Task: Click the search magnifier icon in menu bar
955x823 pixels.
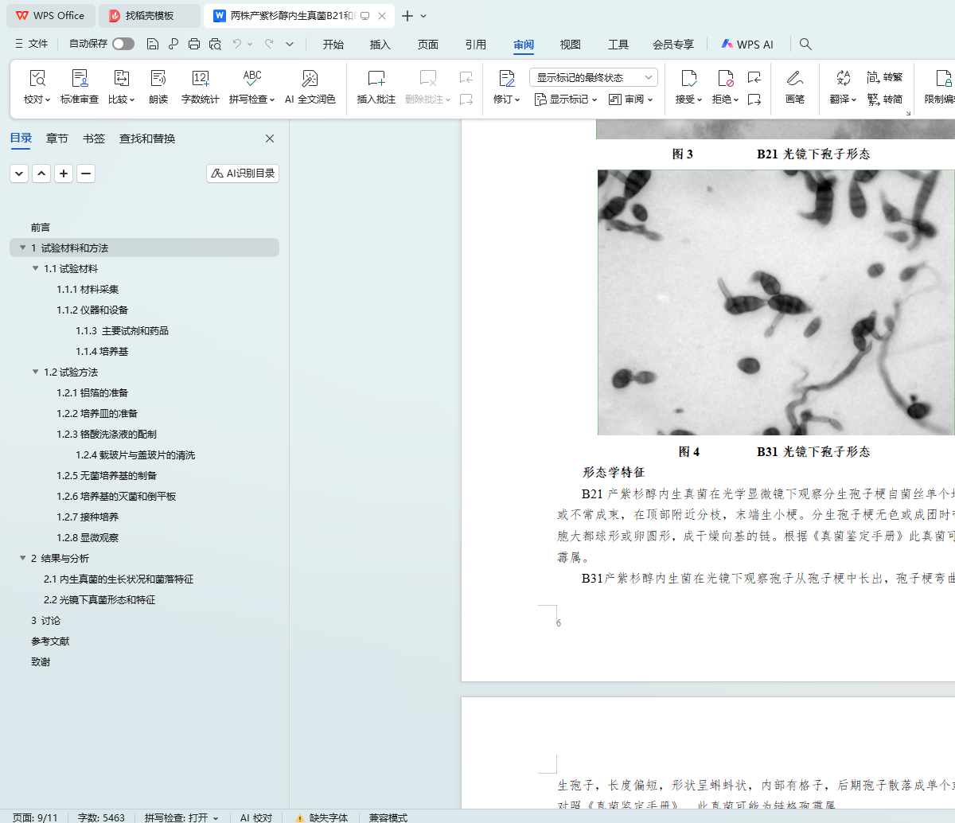Action: click(805, 44)
